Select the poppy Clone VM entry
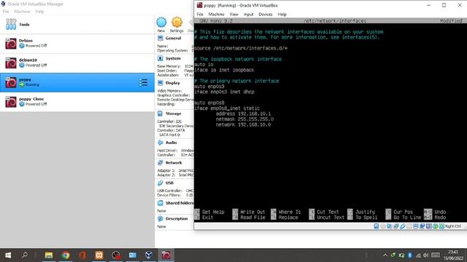The image size is (467, 262). (77, 102)
